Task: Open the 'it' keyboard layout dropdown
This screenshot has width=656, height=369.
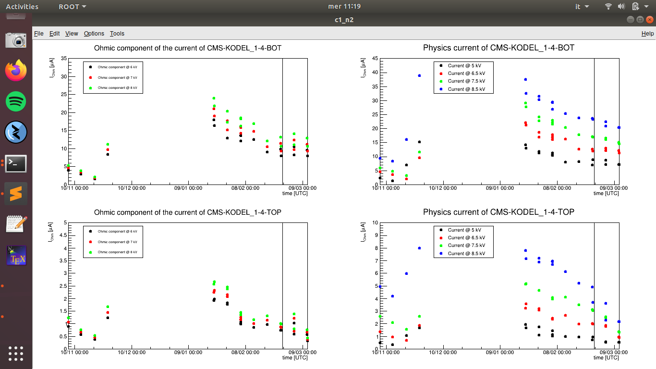Action: 582,7
